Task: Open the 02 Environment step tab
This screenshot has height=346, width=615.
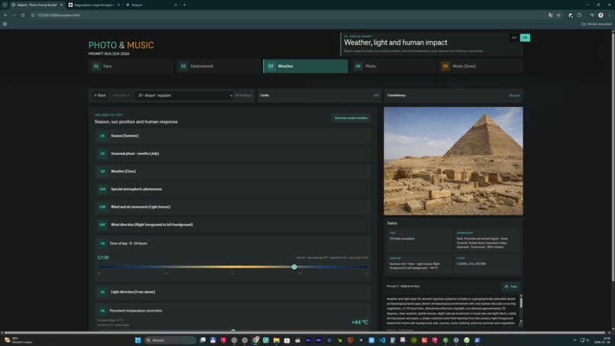Action: 218,66
